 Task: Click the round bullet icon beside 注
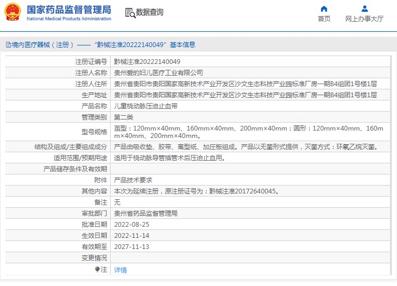point(97,270)
